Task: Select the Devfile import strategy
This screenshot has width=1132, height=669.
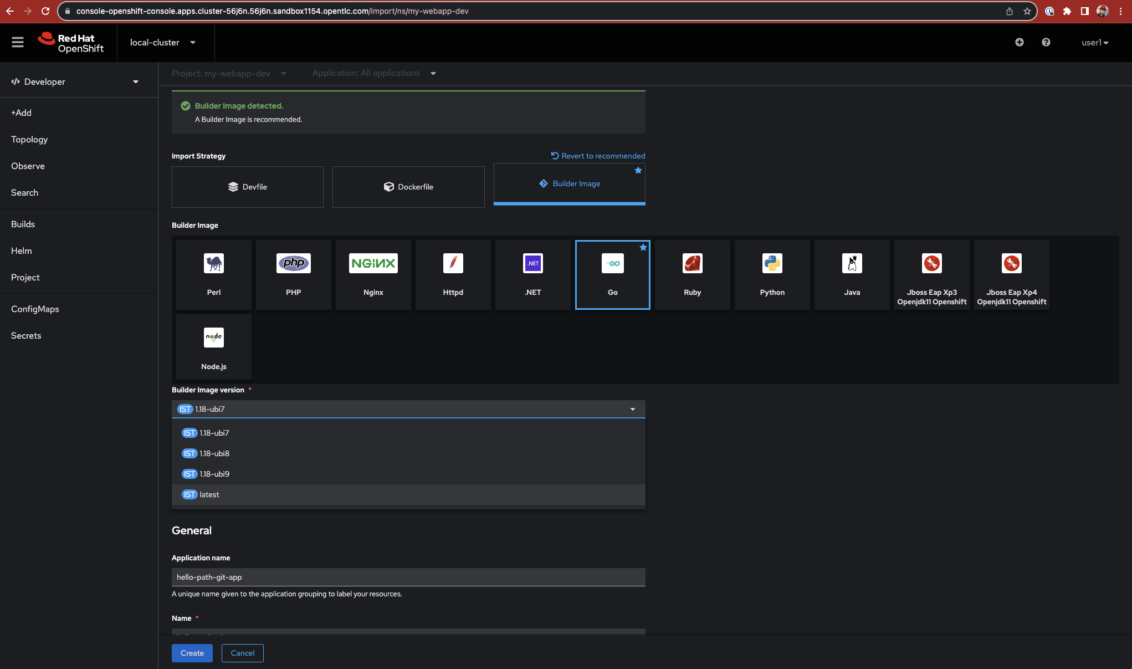Action: point(248,187)
